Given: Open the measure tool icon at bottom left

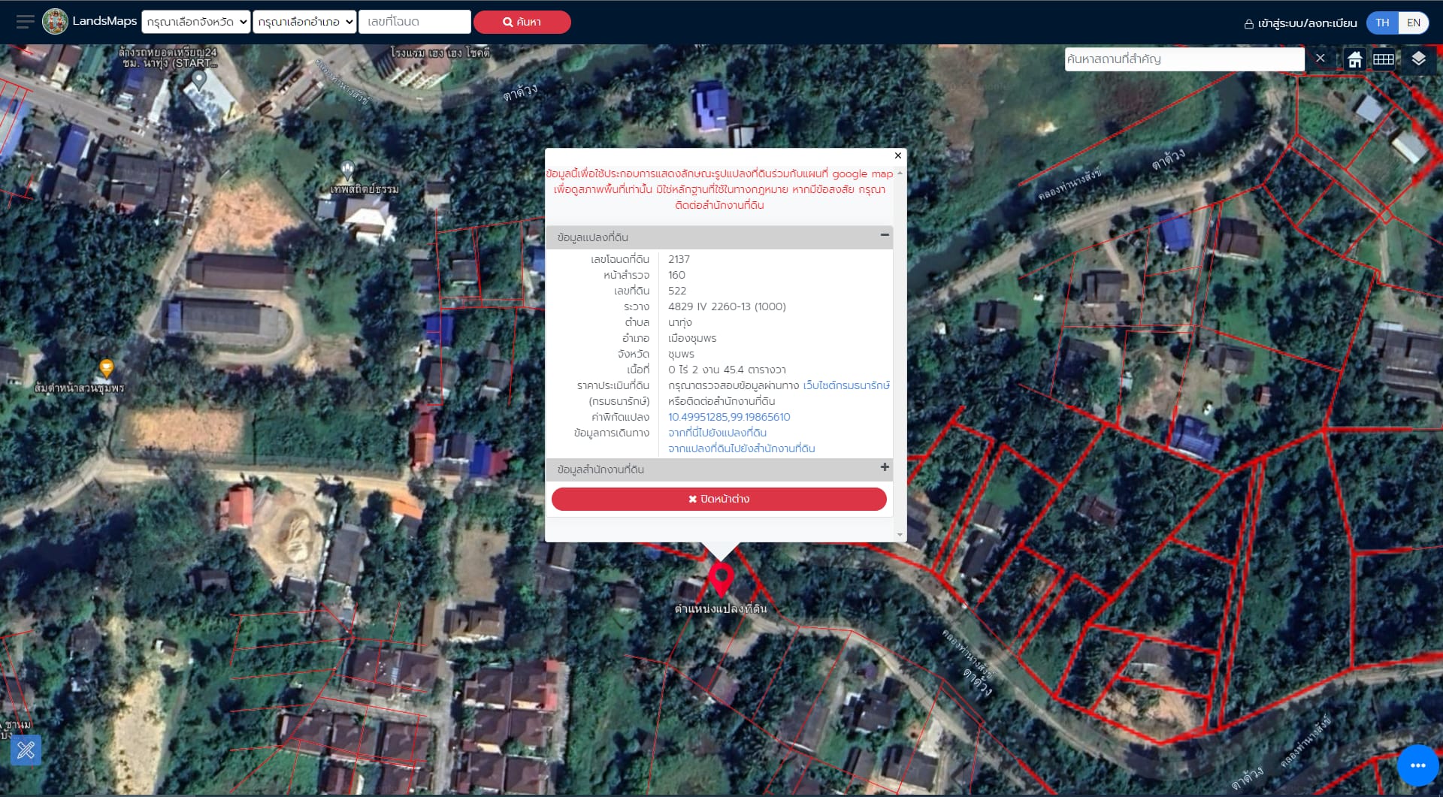Looking at the screenshot, I should tap(26, 750).
